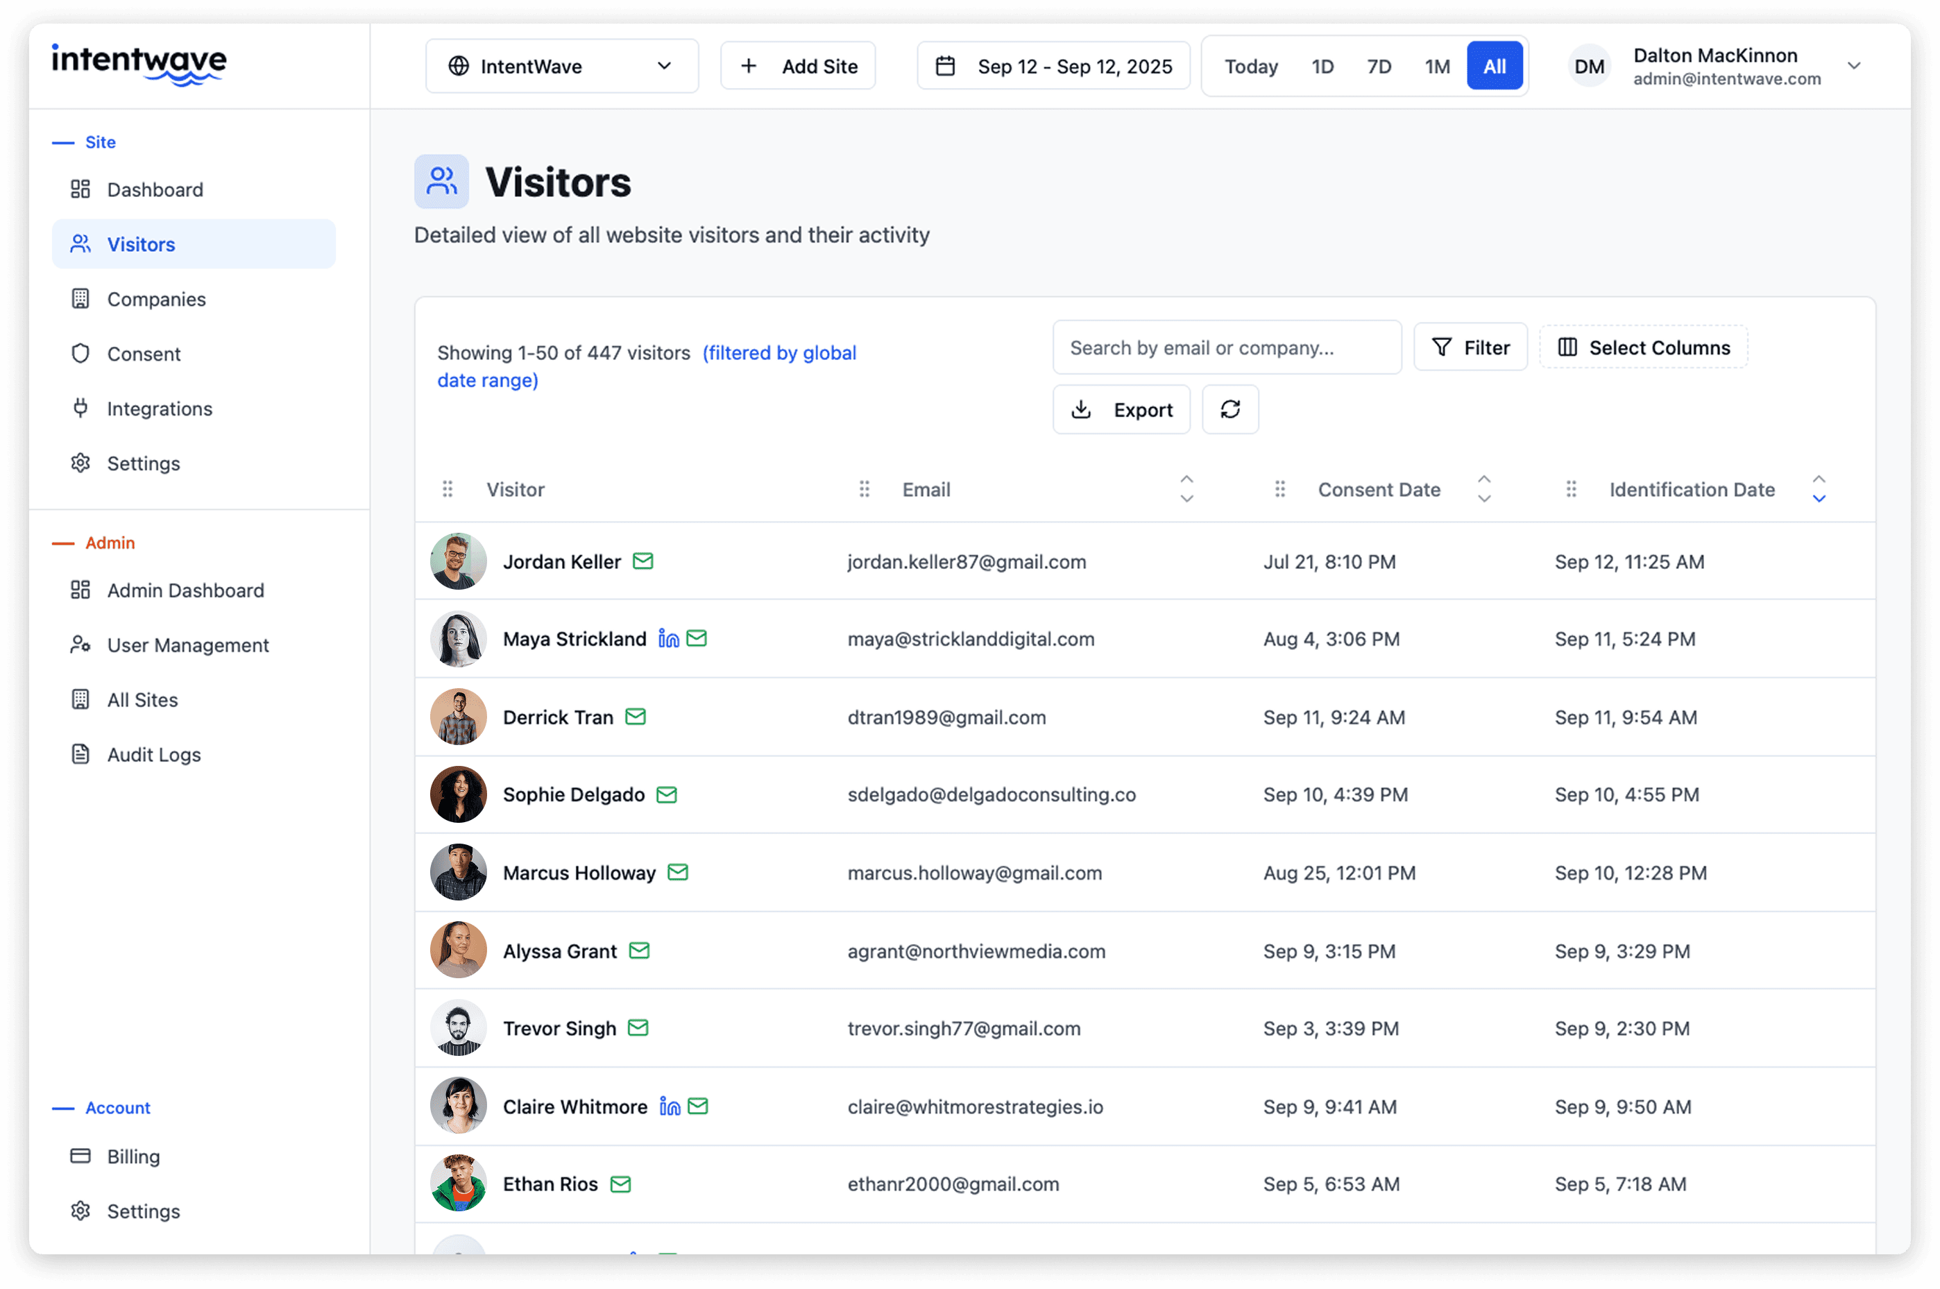Select the Today range
The image size is (1940, 1289).
coord(1251,67)
